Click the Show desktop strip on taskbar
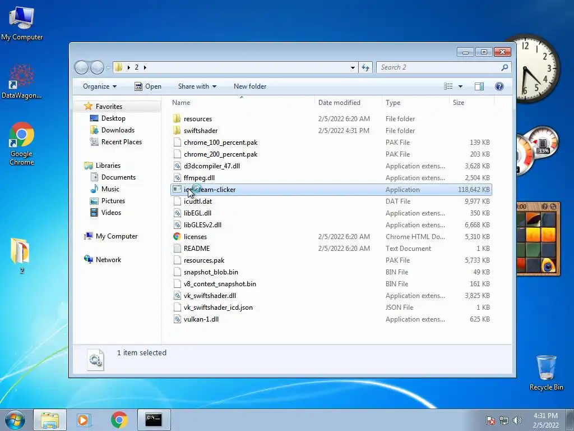Viewport: 574px width, 431px height. tap(570, 420)
